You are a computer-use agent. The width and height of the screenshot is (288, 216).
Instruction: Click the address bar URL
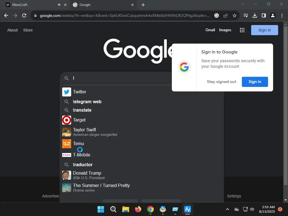click(x=125, y=15)
